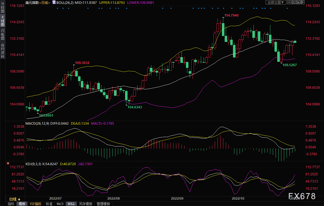Image resolution: width=324 pixels, height=206 pixels.
Task: Open the 合约资料 sidebar tab
Action: point(2,50)
